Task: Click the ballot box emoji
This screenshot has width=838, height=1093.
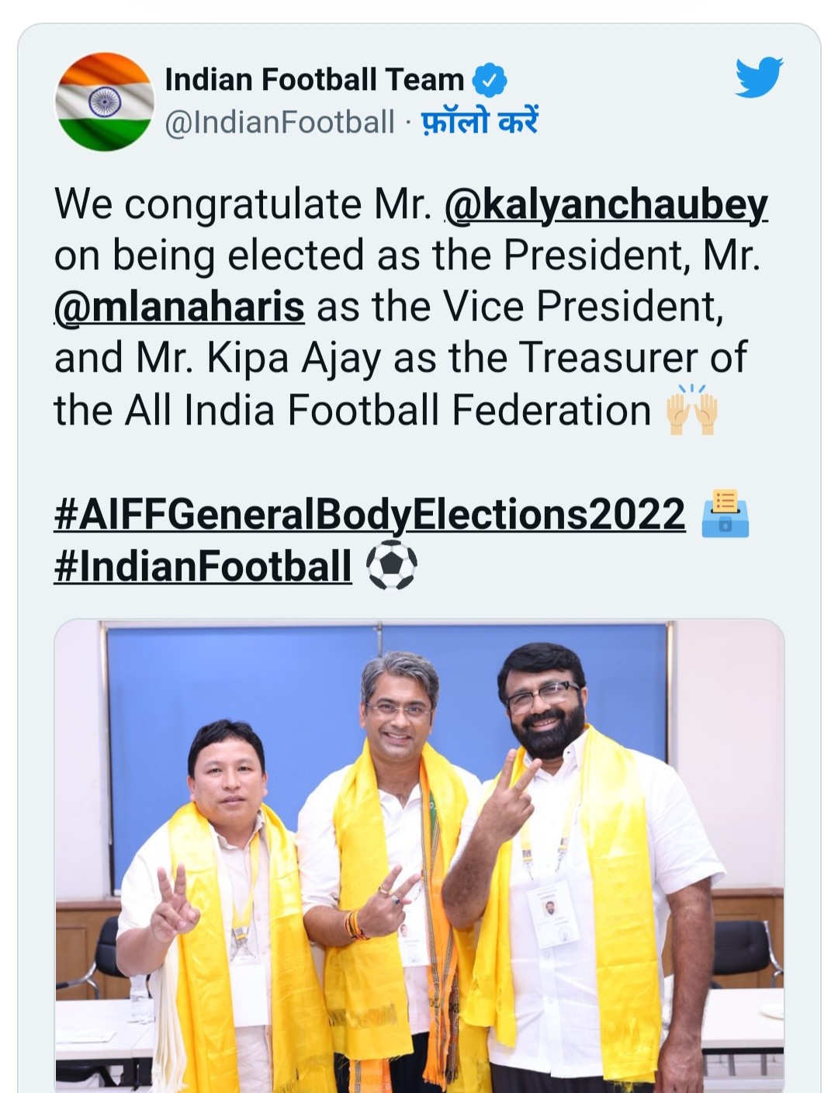Action: (x=724, y=514)
